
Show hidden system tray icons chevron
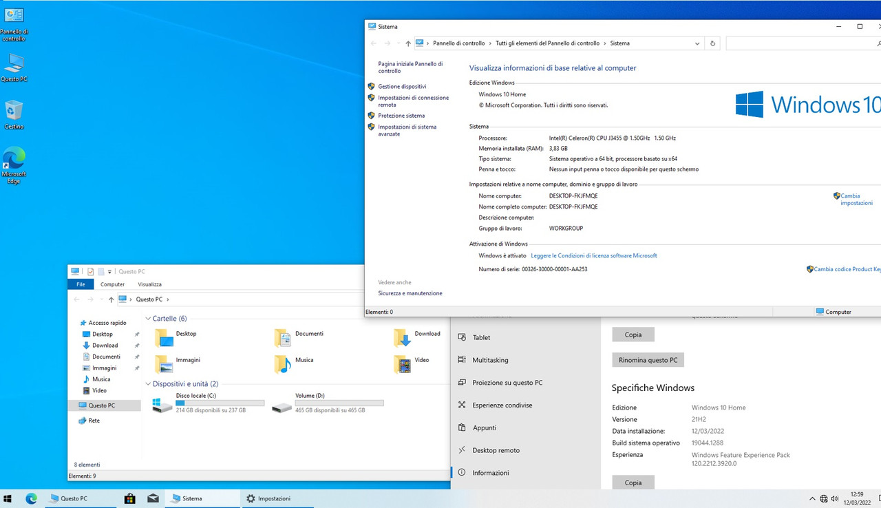[x=812, y=498]
